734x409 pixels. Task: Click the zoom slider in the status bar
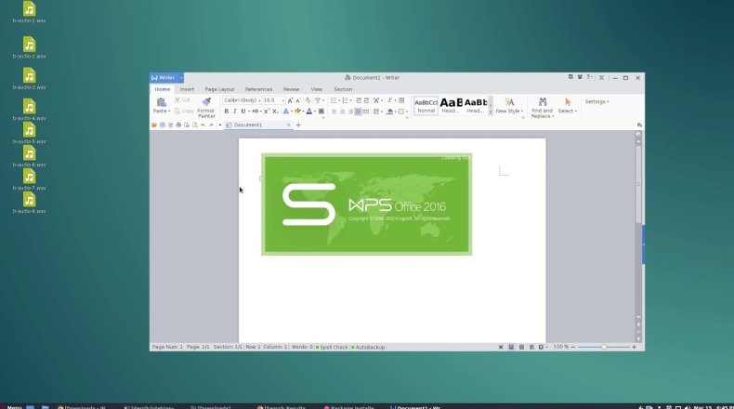click(x=604, y=347)
